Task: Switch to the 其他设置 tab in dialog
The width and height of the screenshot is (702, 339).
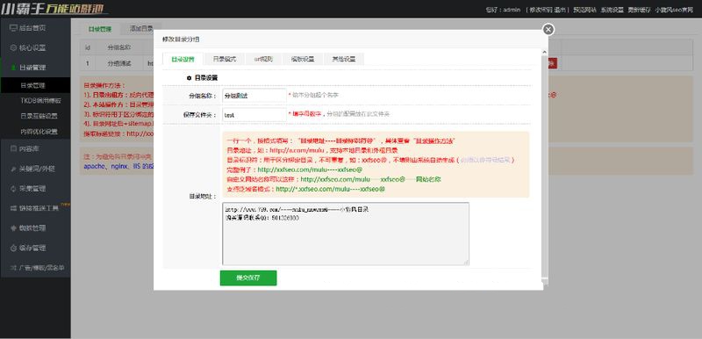Action: (343, 59)
